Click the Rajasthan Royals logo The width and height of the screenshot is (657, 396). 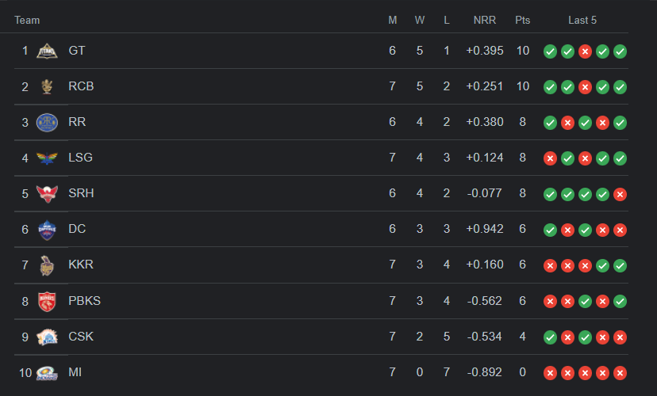(x=48, y=122)
